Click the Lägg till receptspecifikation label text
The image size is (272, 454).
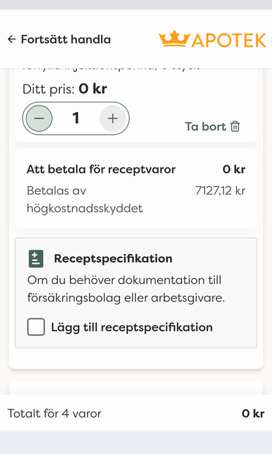(x=132, y=327)
